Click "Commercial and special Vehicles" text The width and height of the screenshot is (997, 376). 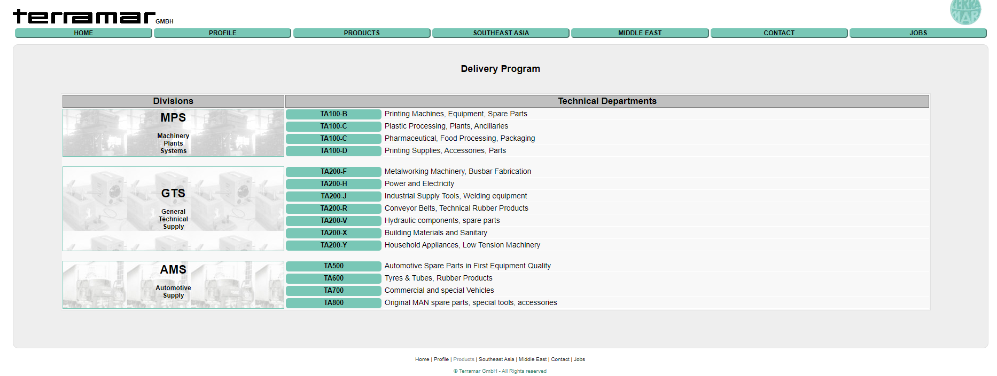(x=439, y=291)
